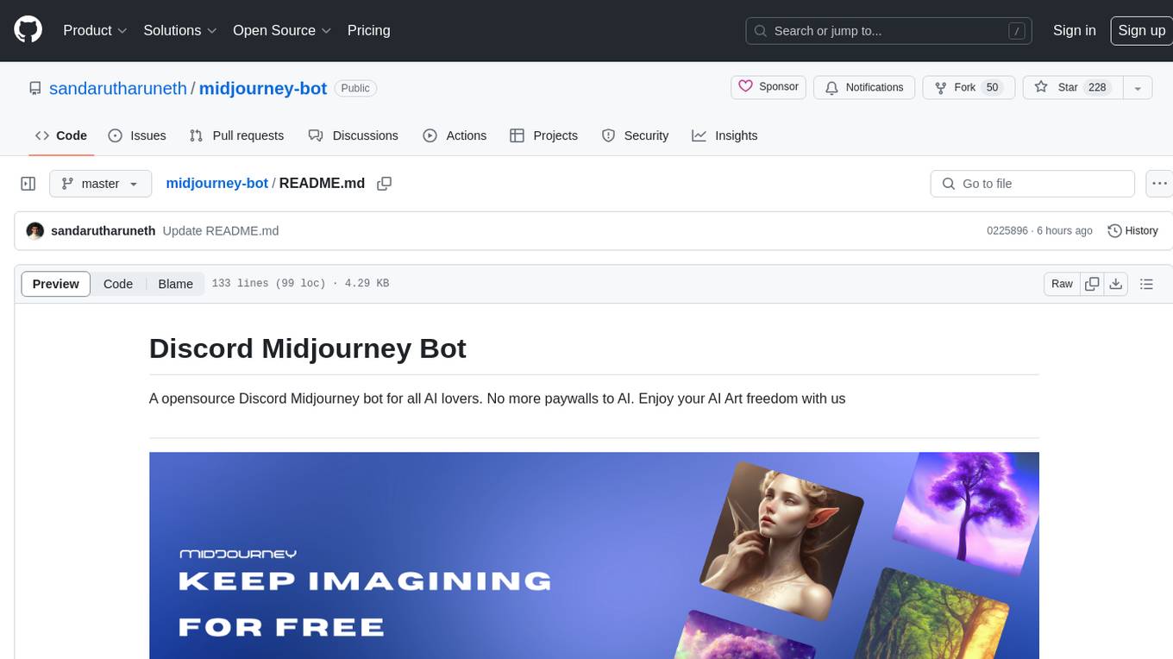Click the Public visibility badge
This screenshot has width=1173, height=659.
355,88
